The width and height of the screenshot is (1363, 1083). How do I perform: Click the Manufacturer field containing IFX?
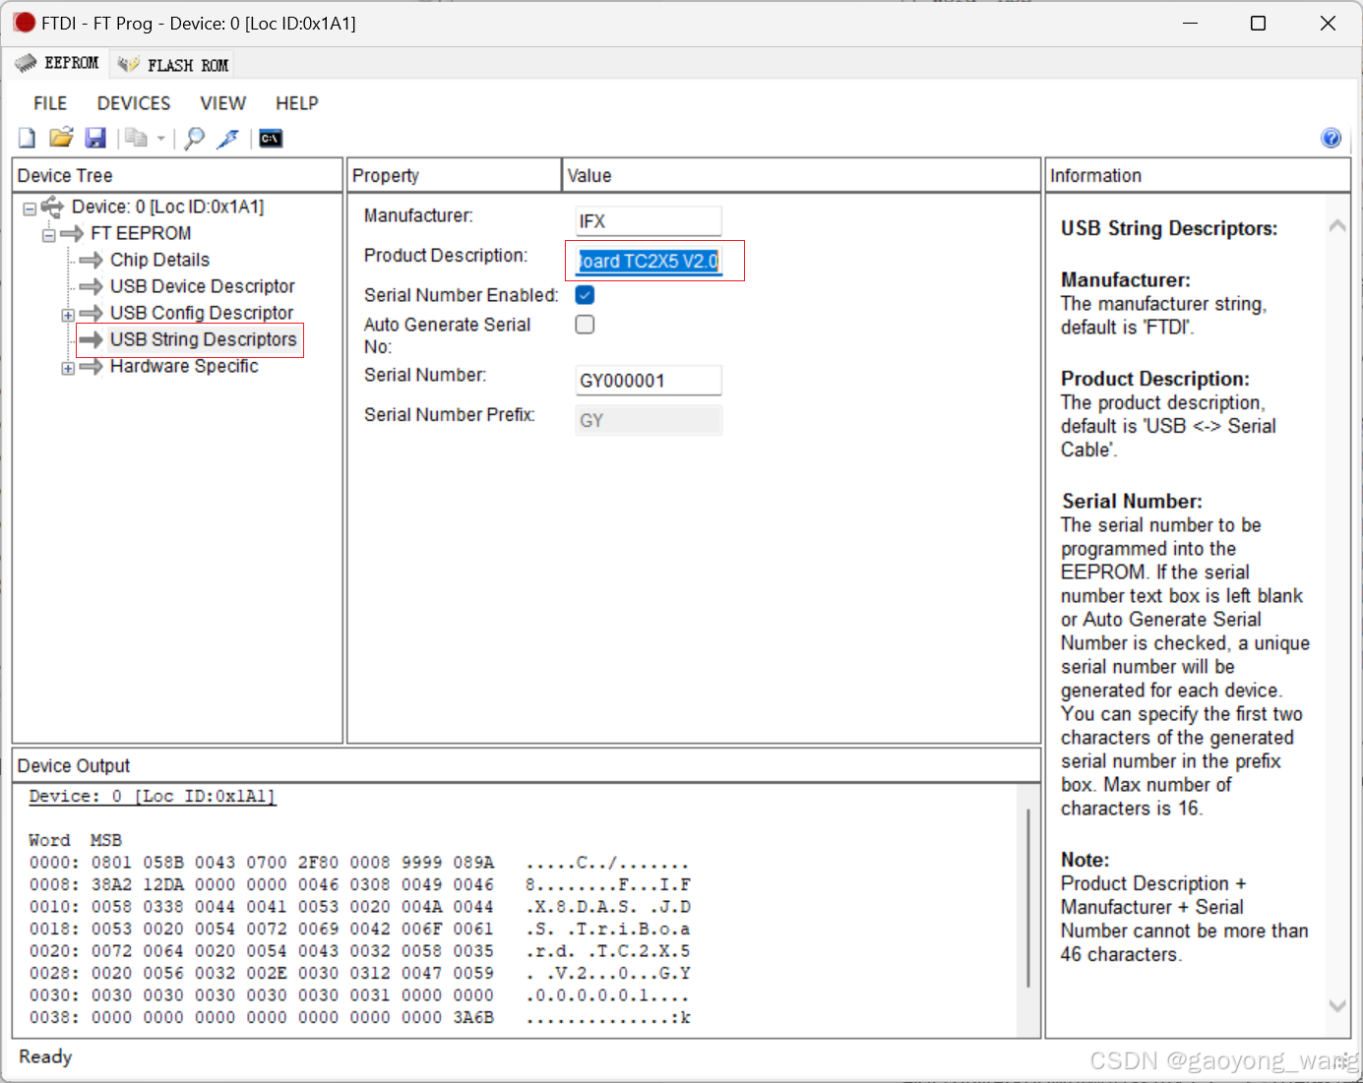click(649, 221)
